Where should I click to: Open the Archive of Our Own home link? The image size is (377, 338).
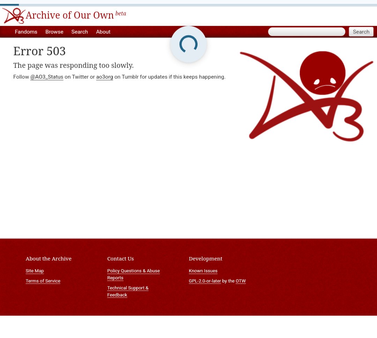[69, 15]
